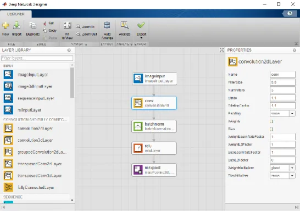
Task: Open the help question mark icon
Action: [x=290, y=13]
